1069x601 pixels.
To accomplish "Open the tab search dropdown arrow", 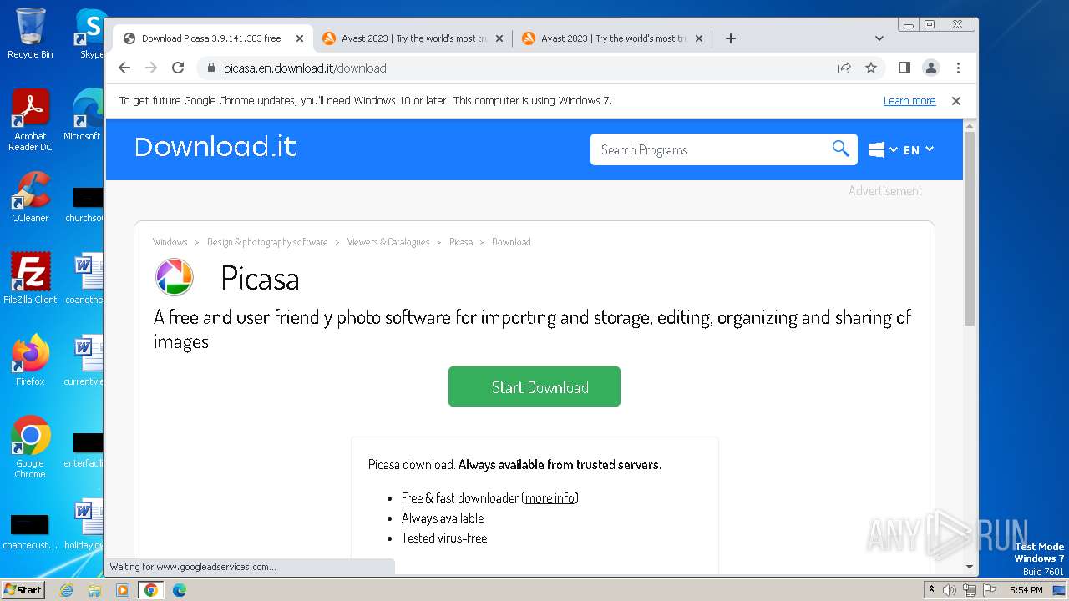I will tap(879, 38).
